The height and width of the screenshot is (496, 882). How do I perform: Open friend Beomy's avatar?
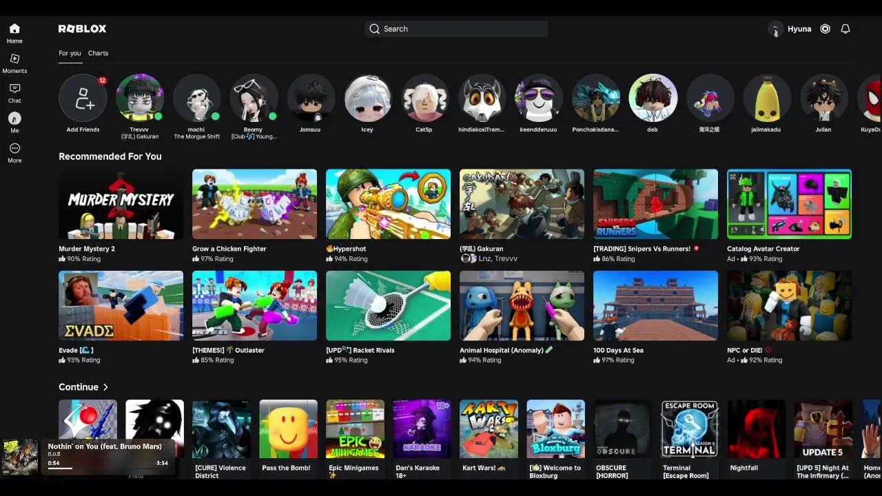pos(254,98)
